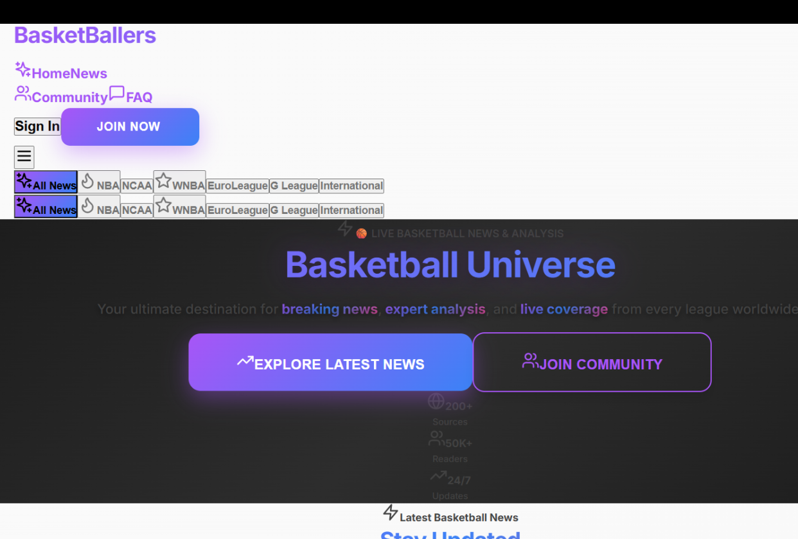Click the LIVE BASKETBALL NEWS & ANALYSIS badge
Viewport: 798px width, 539px height.
tap(450, 230)
